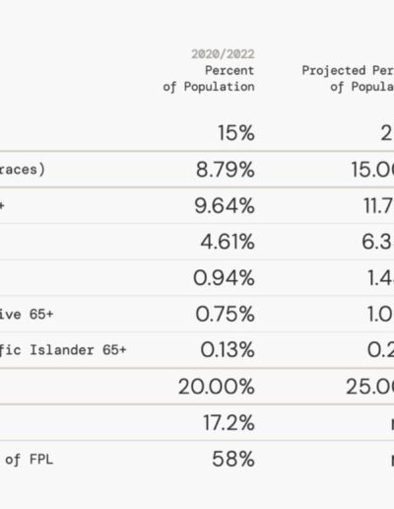Select the projected 25.00 value
Screen dimensions: 394x509
(x=369, y=387)
